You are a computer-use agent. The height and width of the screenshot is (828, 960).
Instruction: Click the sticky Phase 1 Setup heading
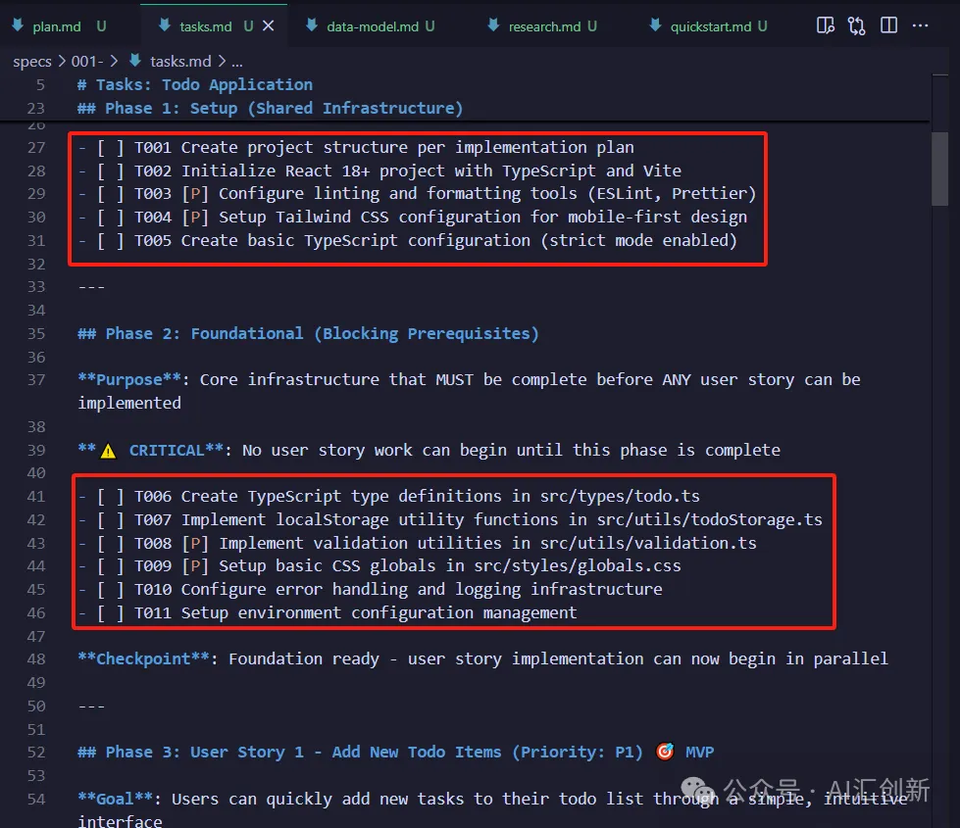[270, 108]
